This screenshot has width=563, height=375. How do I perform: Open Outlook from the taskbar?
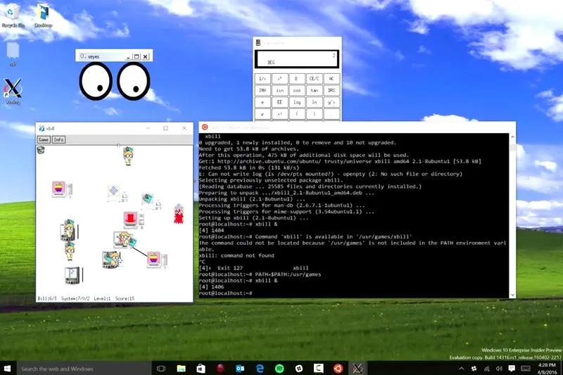240,369
